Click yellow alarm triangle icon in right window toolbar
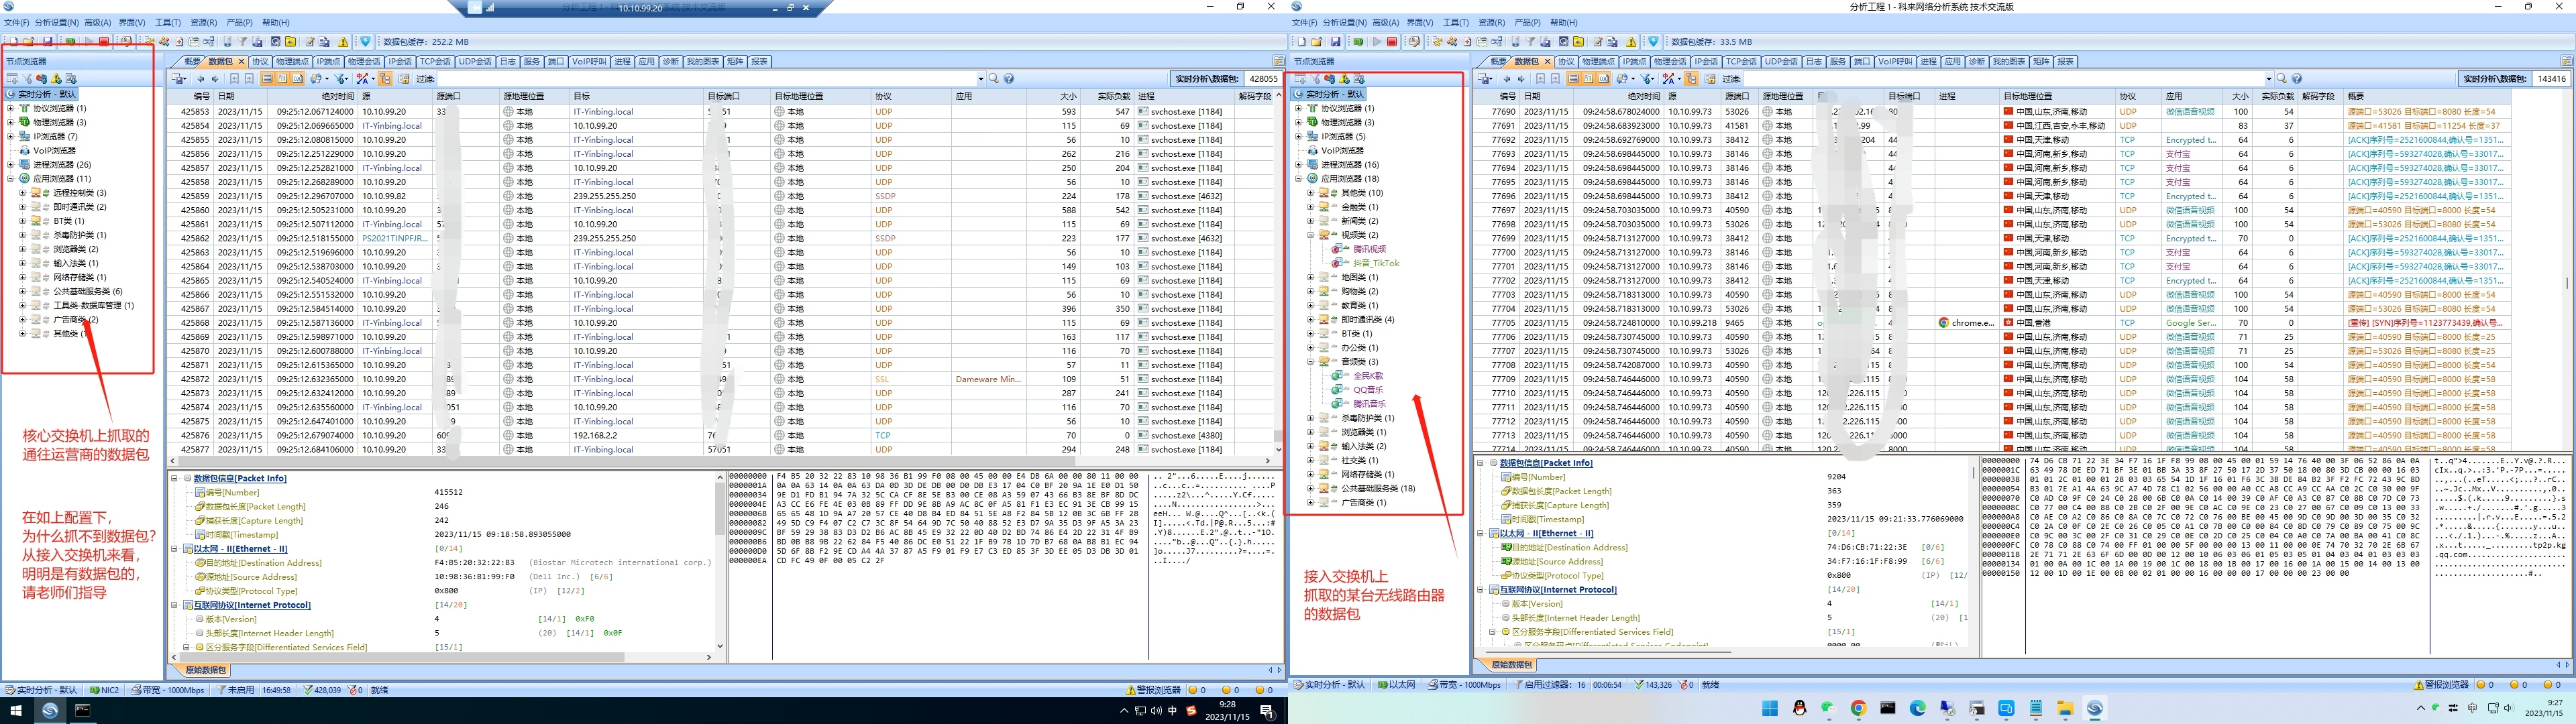Viewport: 2576px width, 724px height. click(1631, 42)
